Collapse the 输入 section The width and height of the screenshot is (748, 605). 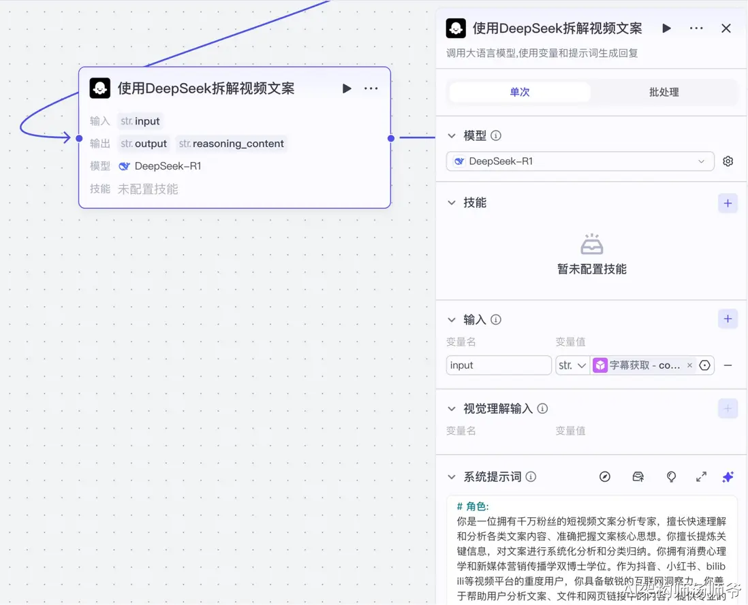[452, 320]
